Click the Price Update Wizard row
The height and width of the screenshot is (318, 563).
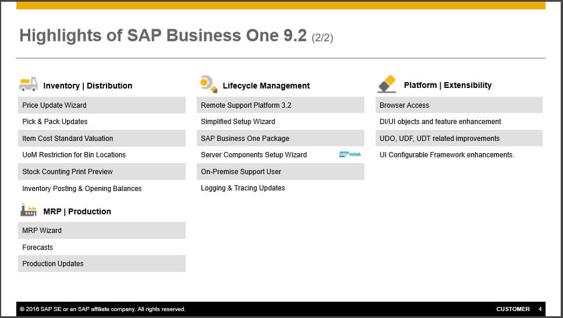pos(102,105)
